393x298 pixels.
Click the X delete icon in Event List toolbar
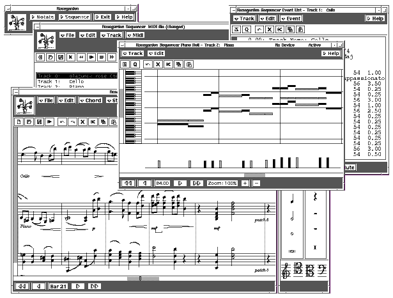point(270,29)
